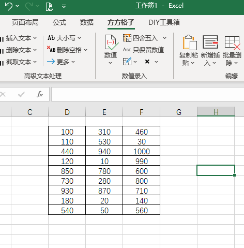244x248 pixels.
Task: Open the Undo history dropdown arrow
Action: click(x=17, y=6)
